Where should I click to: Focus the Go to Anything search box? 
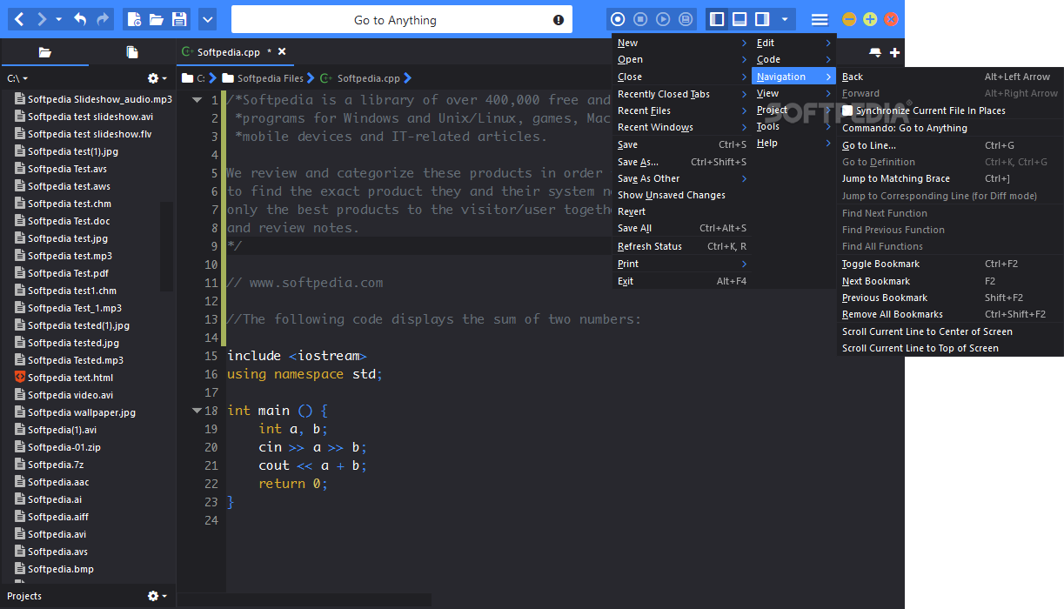tap(395, 20)
